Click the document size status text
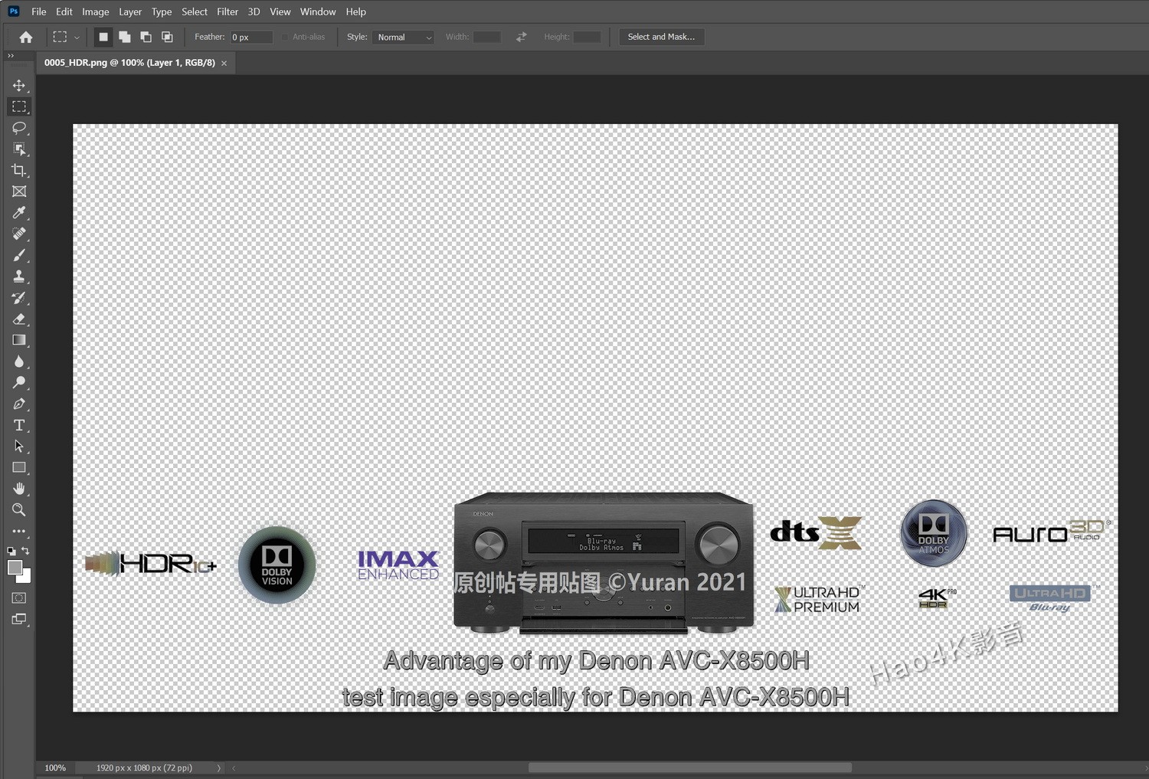Screen dimensions: 1149x779 tap(144, 768)
